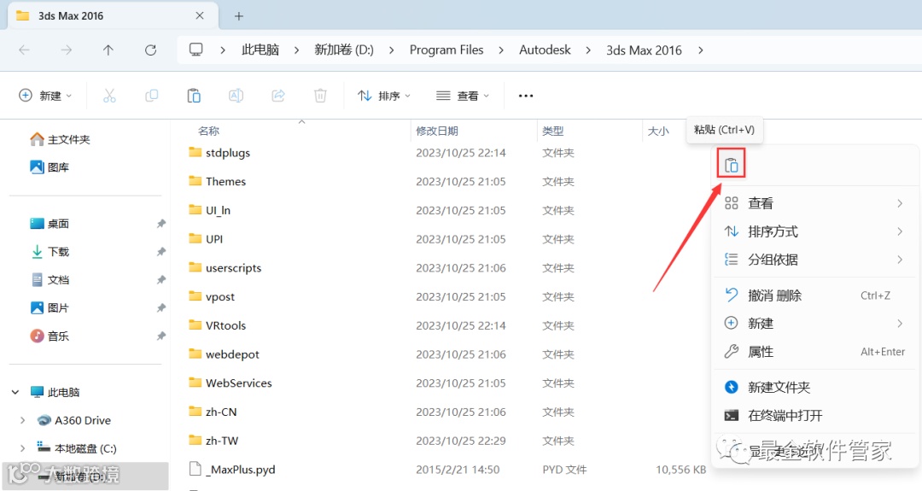922x491 pixels.
Task: Click the Paste icon in the toolbar
Action: (x=194, y=96)
